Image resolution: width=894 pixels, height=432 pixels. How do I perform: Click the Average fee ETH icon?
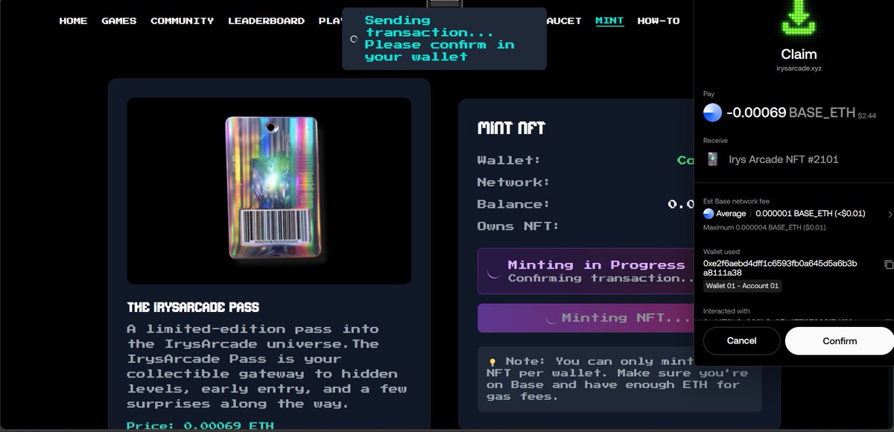pos(708,214)
